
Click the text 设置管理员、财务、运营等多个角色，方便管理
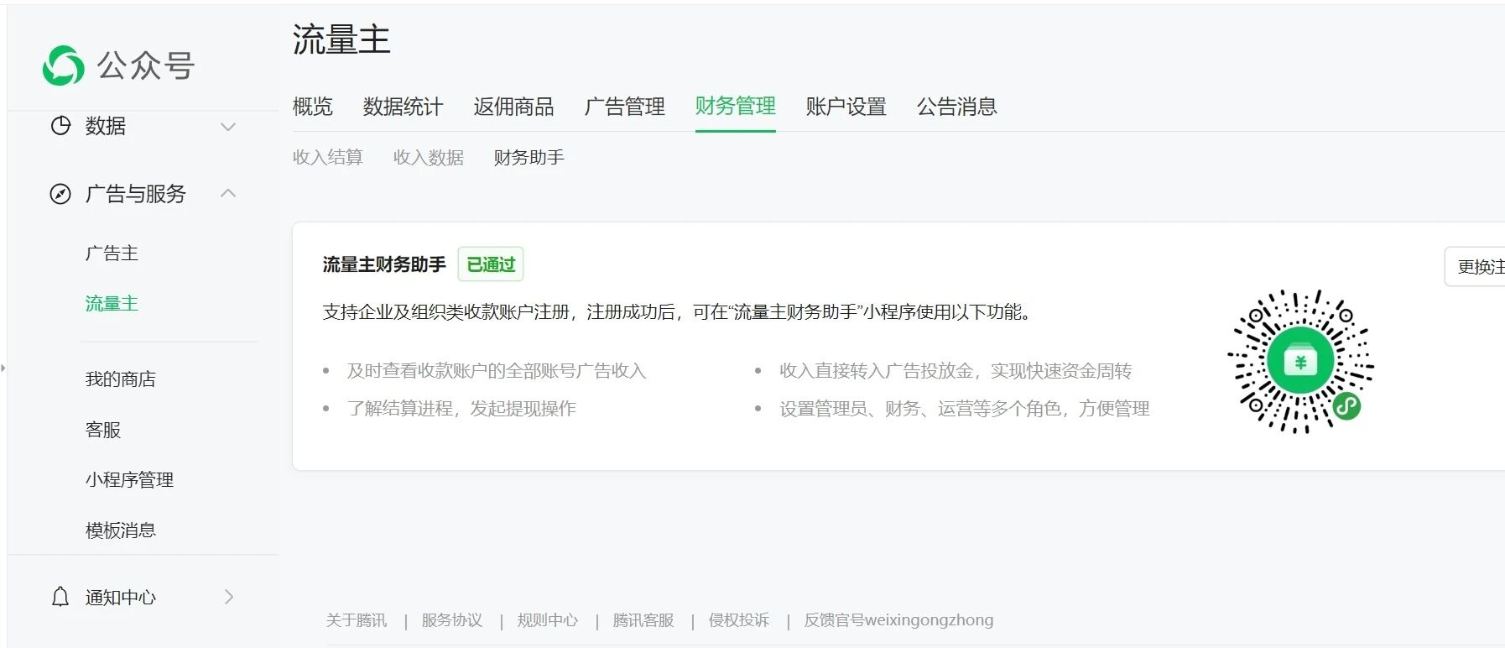(964, 409)
